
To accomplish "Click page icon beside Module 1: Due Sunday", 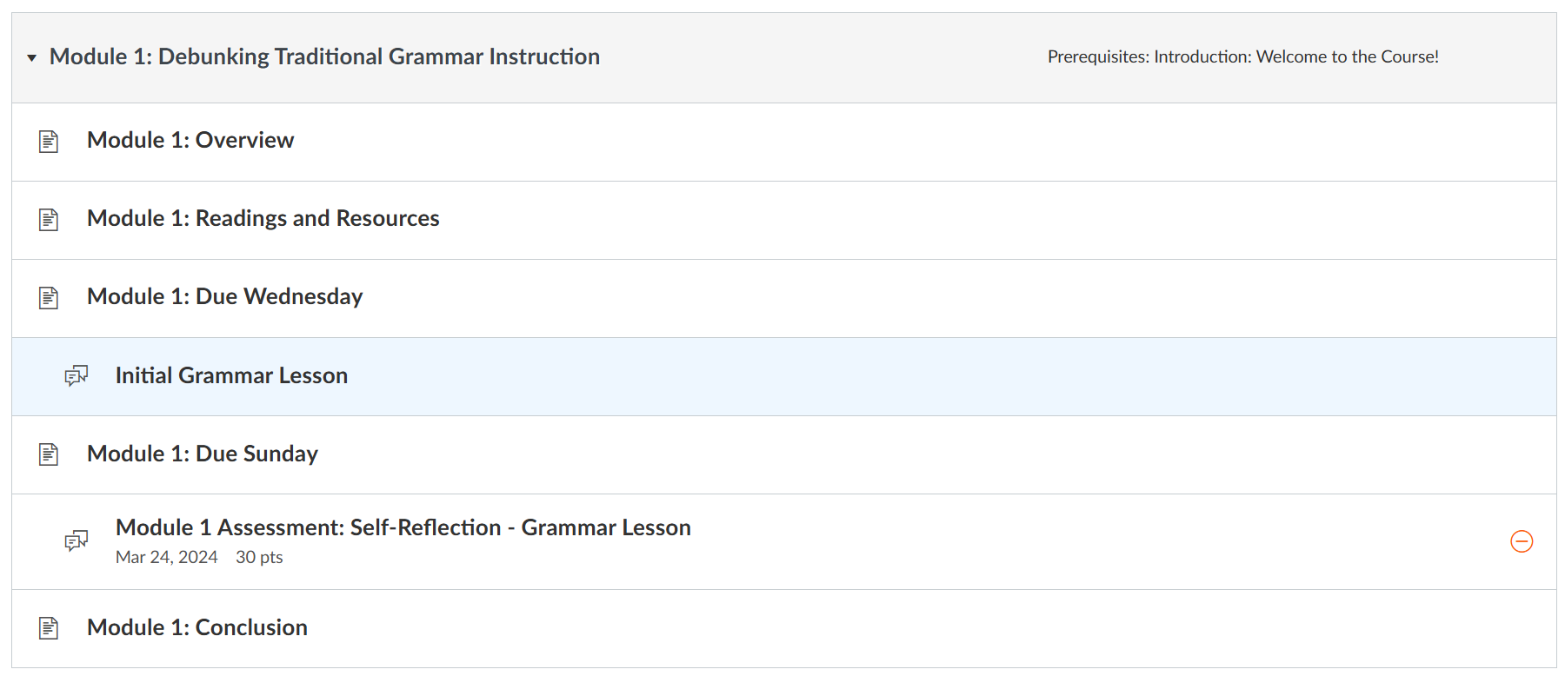I will [x=49, y=454].
